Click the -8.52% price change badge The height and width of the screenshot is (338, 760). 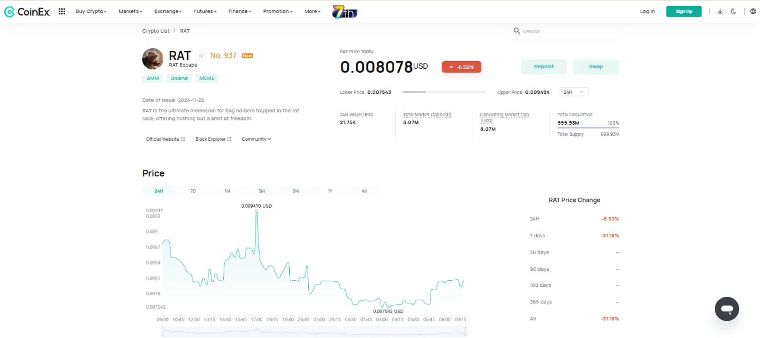coord(461,67)
